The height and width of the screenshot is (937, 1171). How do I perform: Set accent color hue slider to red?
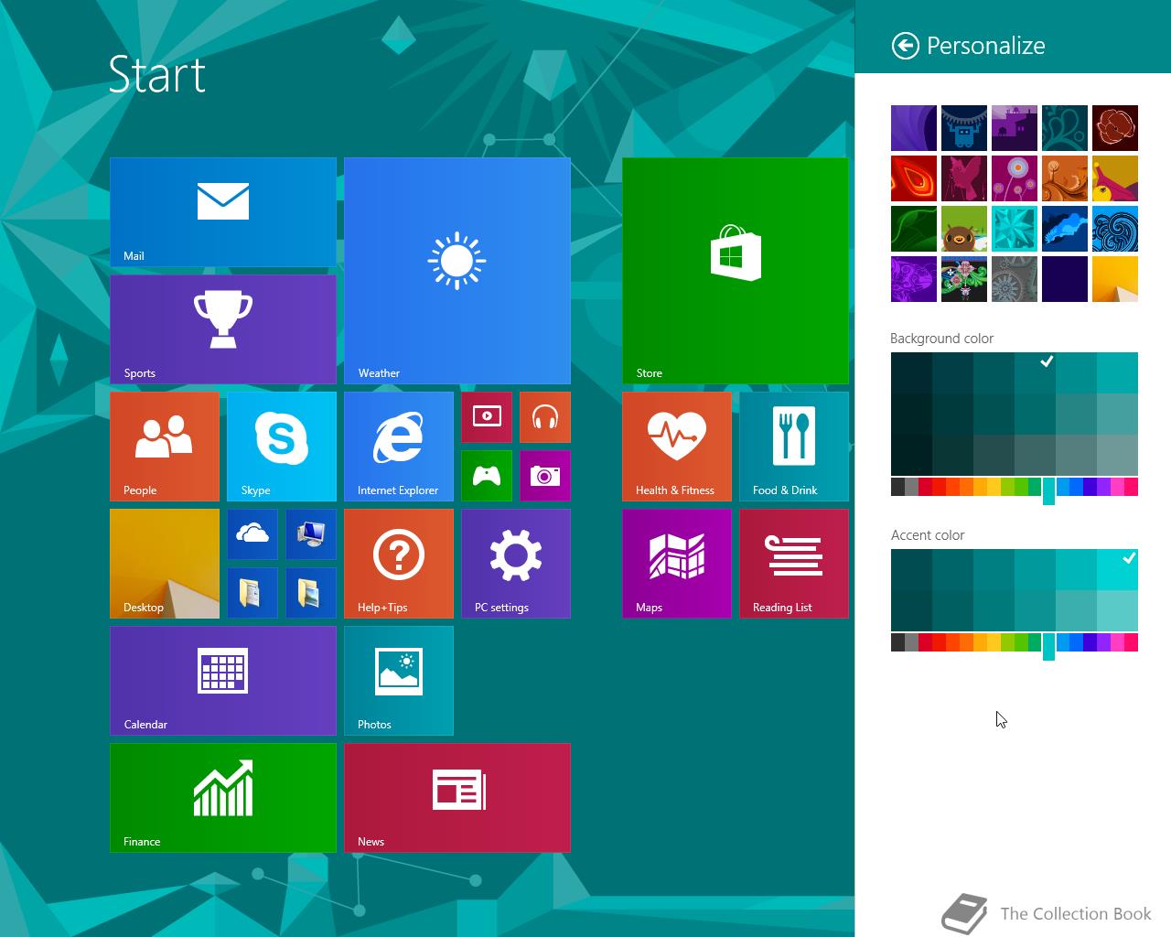click(926, 642)
